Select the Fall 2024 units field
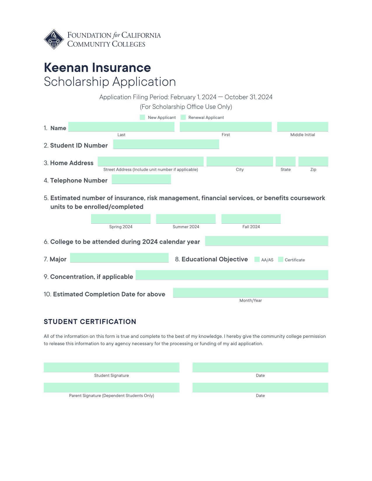Screen dimensions: 372x481 251,219
